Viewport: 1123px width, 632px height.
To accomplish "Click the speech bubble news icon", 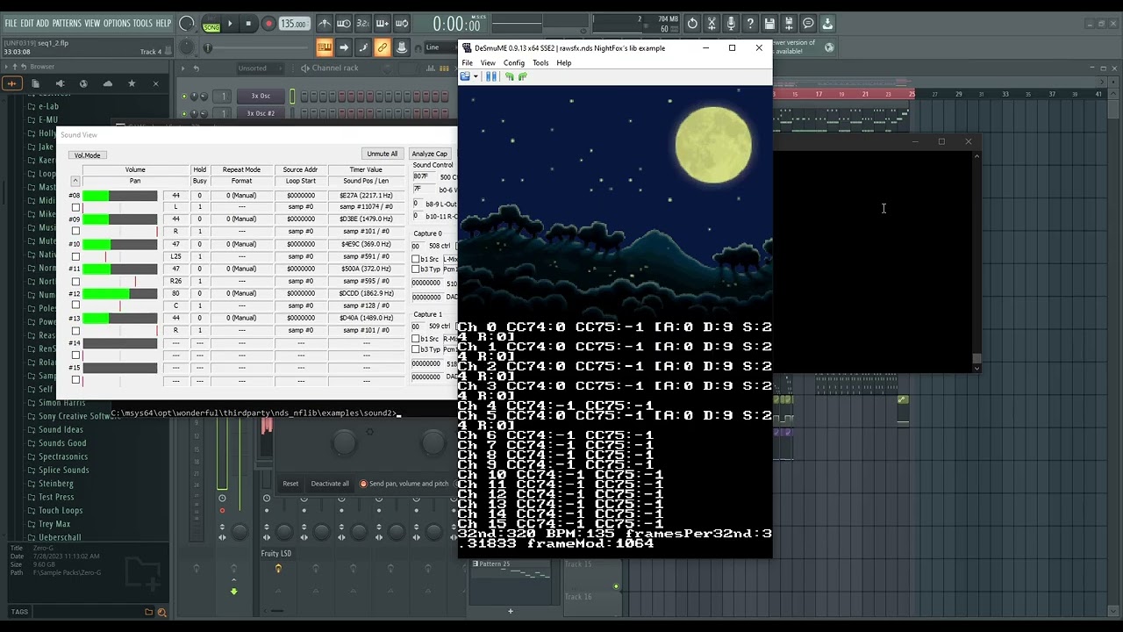I will pyautogui.click(x=809, y=24).
